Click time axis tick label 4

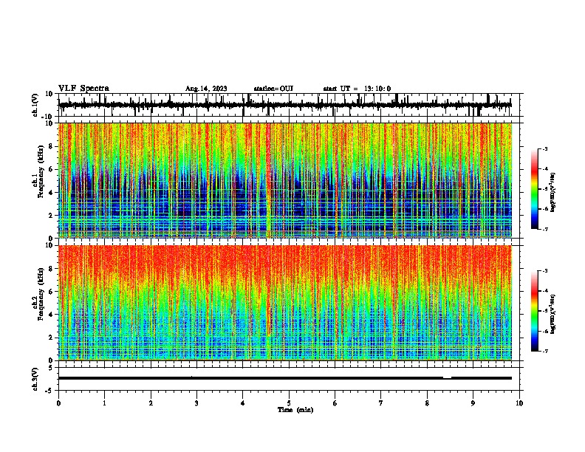[243, 403]
